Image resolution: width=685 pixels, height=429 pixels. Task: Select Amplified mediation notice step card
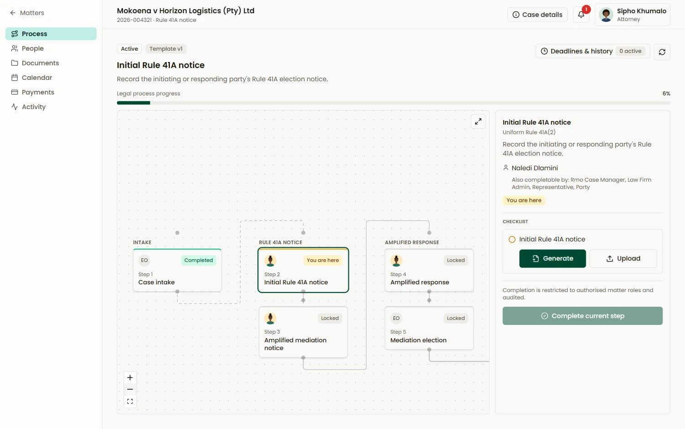pyautogui.click(x=303, y=332)
